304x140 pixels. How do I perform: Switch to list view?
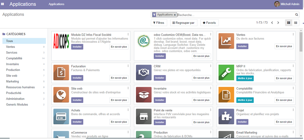click(296, 23)
